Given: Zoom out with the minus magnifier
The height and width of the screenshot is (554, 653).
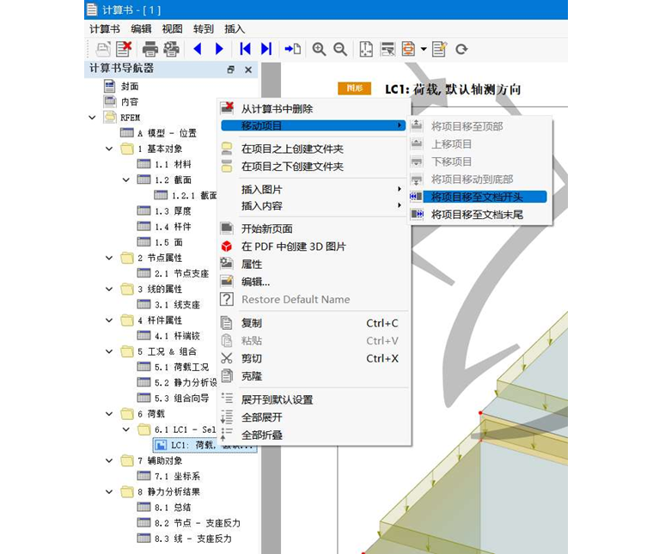Looking at the screenshot, I should [x=340, y=49].
